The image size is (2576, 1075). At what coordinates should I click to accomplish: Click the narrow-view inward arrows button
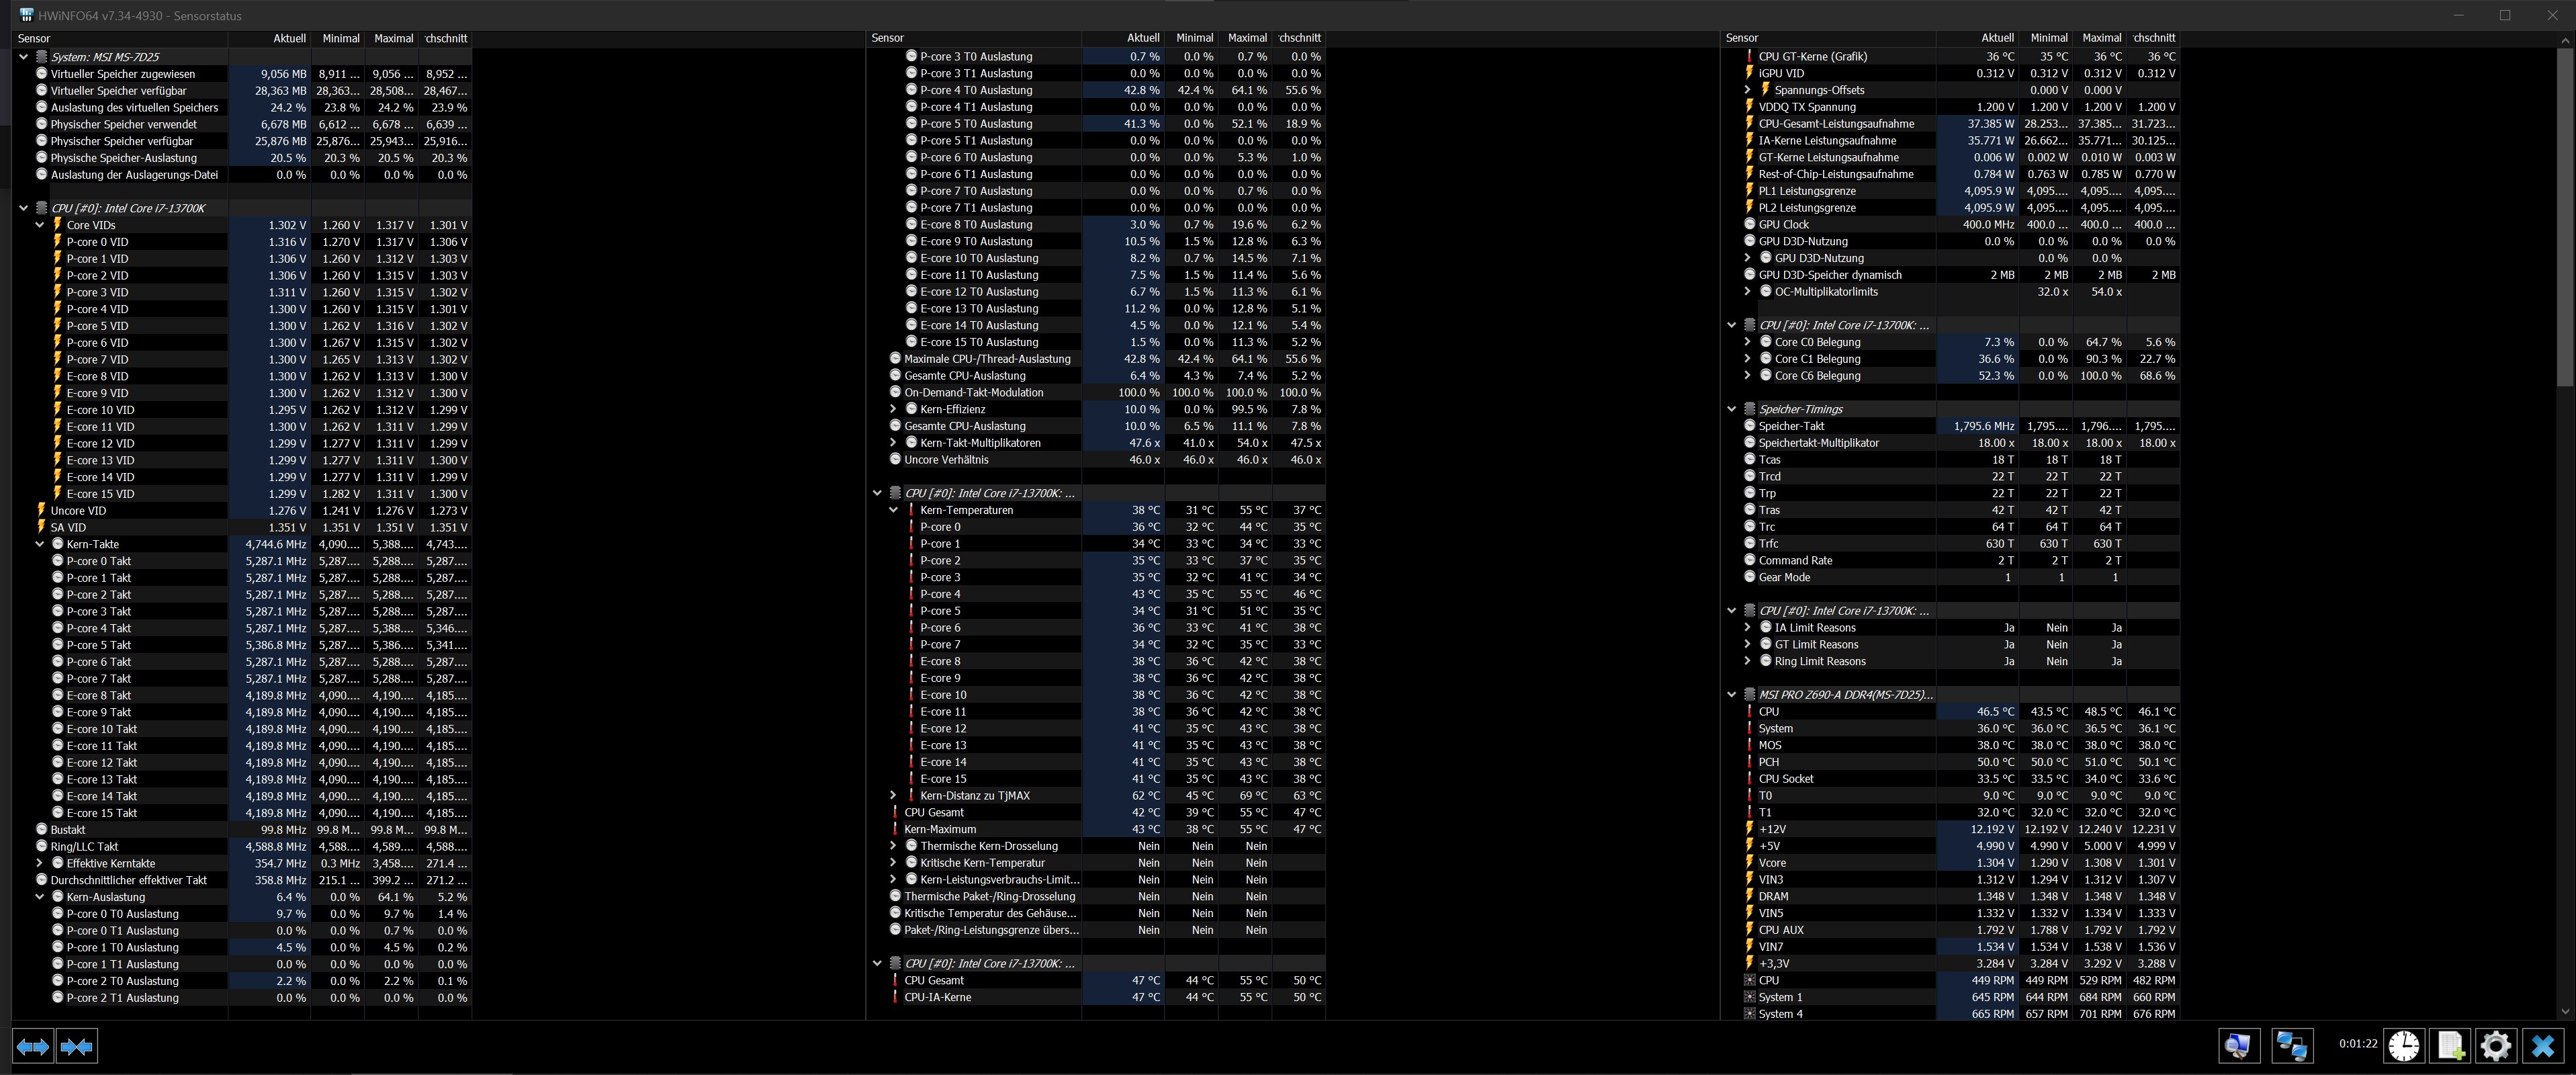[77, 1046]
